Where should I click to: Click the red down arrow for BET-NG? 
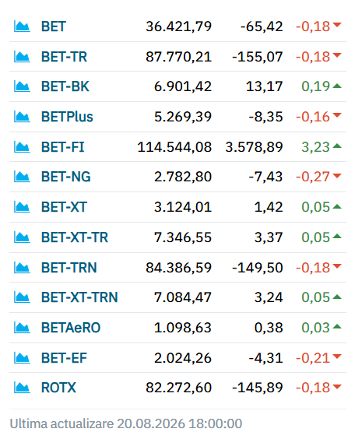coord(337,176)
